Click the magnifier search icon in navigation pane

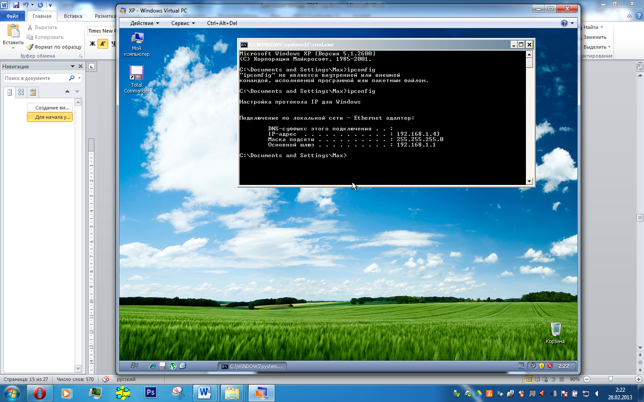72,78
